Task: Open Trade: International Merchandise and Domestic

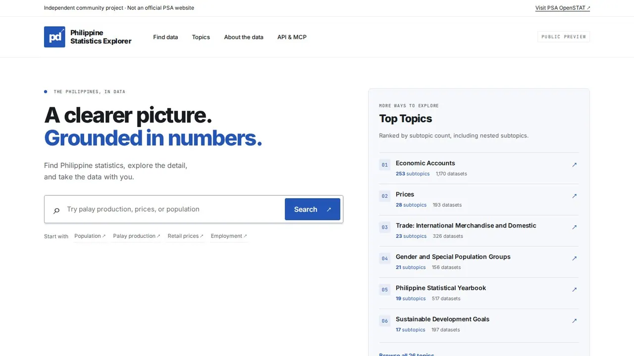Action: [x=466, y=225]
